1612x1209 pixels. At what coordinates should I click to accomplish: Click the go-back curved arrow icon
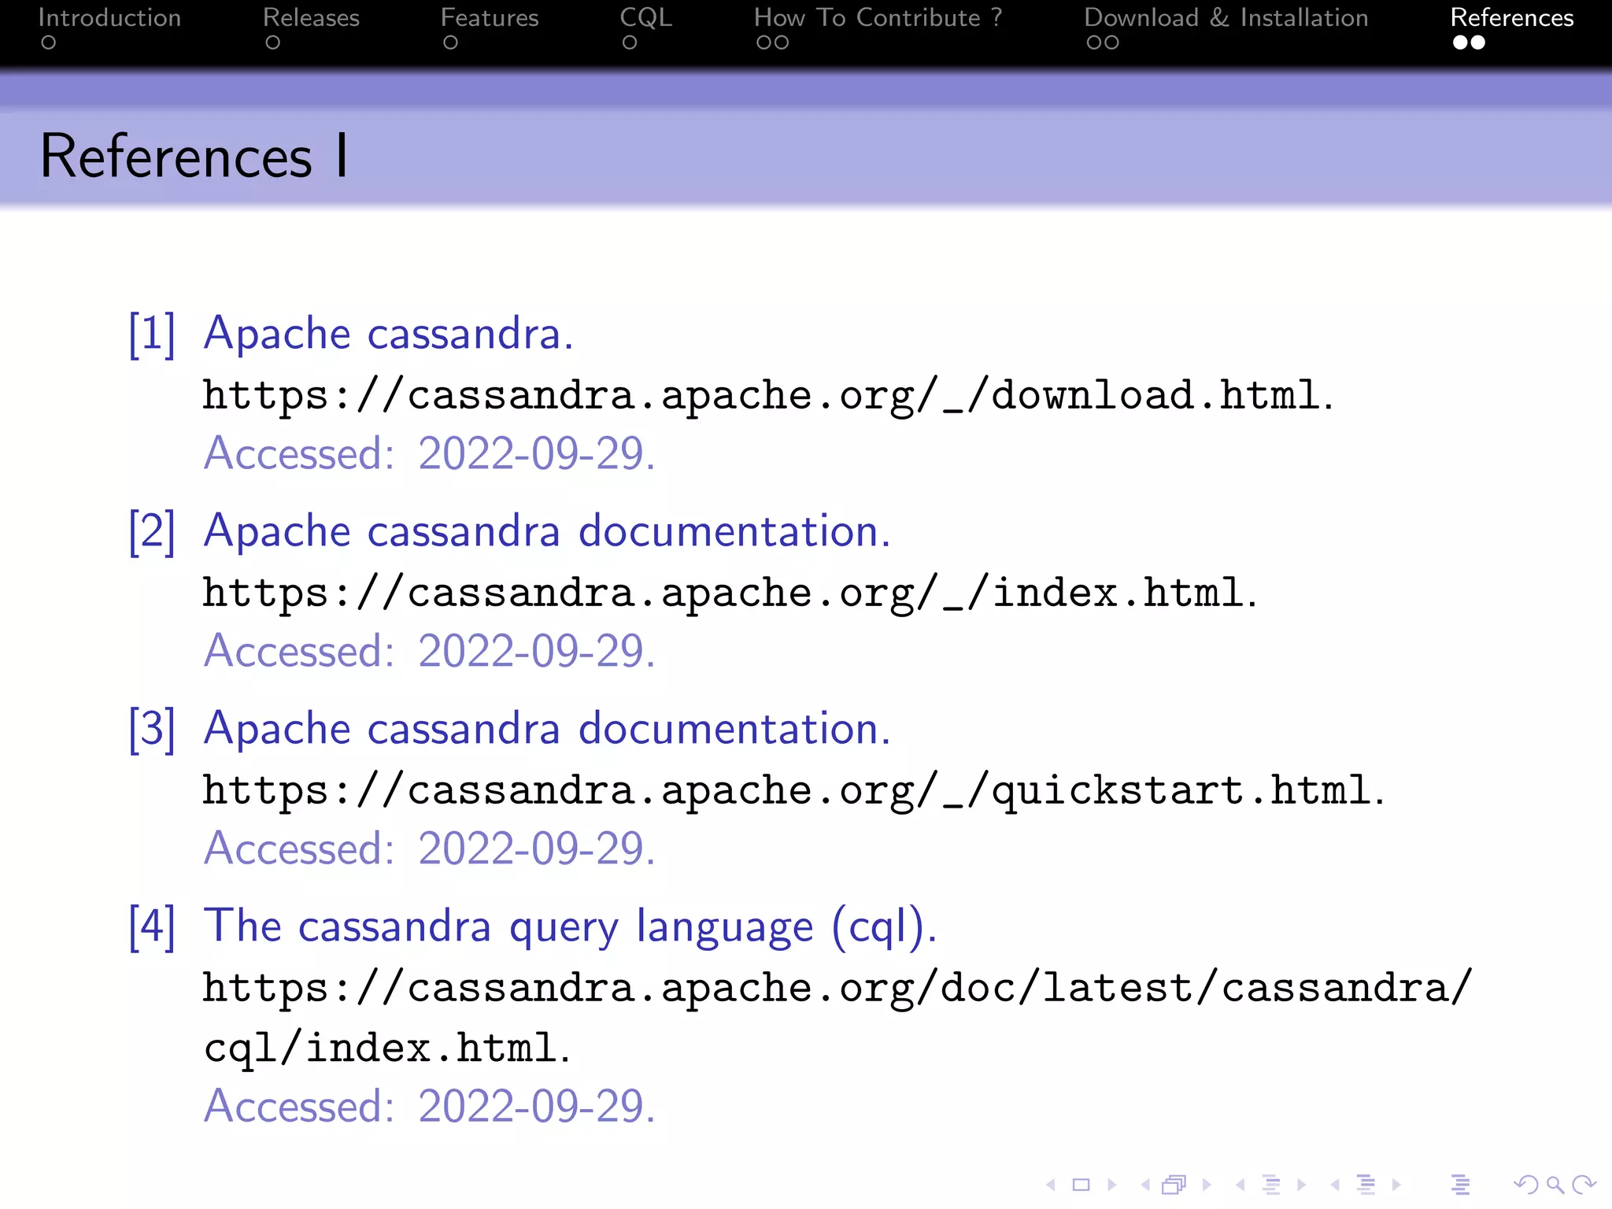click(1526, 1185)
